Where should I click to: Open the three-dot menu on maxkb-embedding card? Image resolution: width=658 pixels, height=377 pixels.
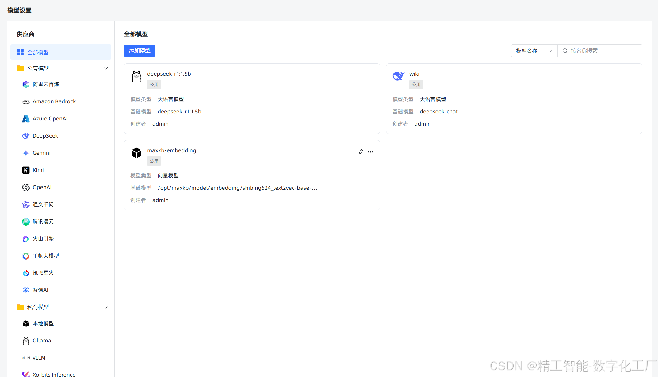pyautogui.click(x=371, y=152)
